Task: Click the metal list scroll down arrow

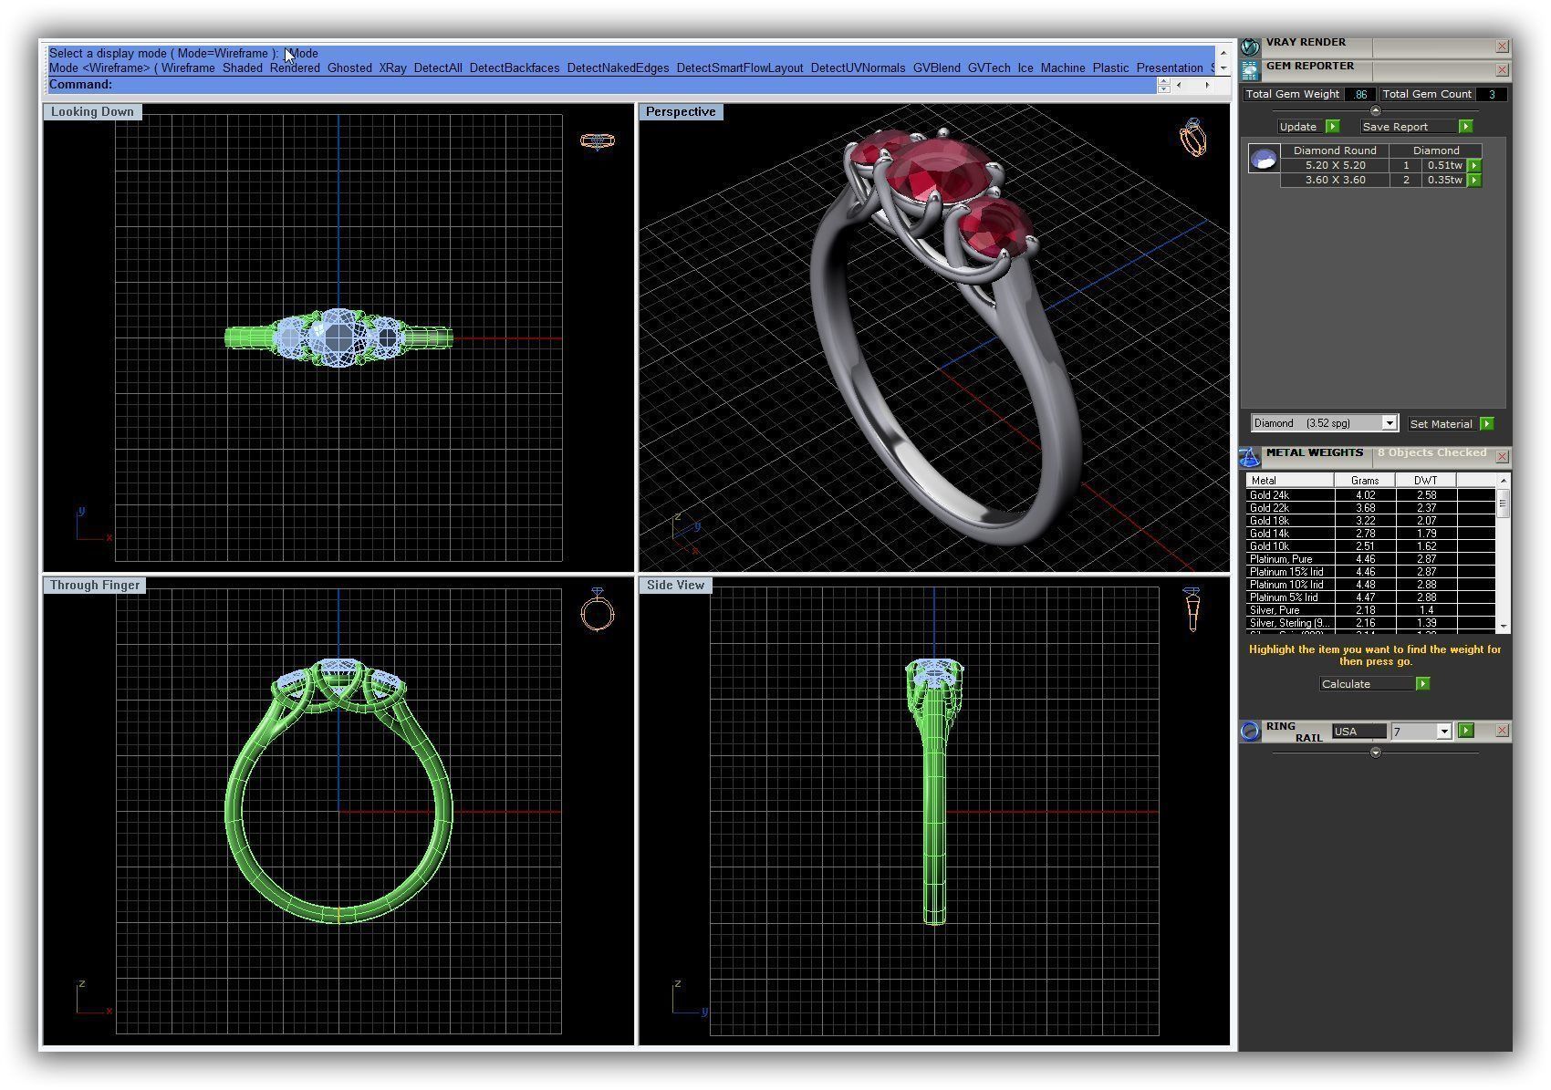Action: pos(1504,627)
